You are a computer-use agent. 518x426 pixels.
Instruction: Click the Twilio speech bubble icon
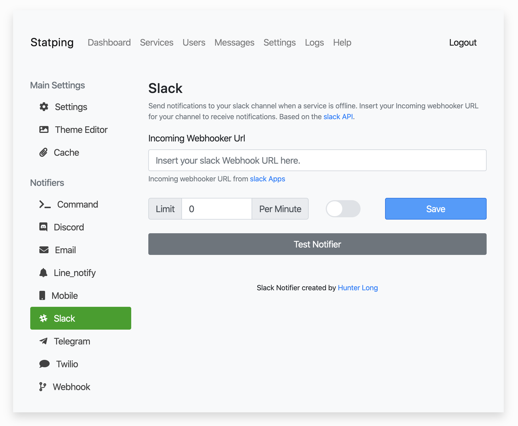44,364
